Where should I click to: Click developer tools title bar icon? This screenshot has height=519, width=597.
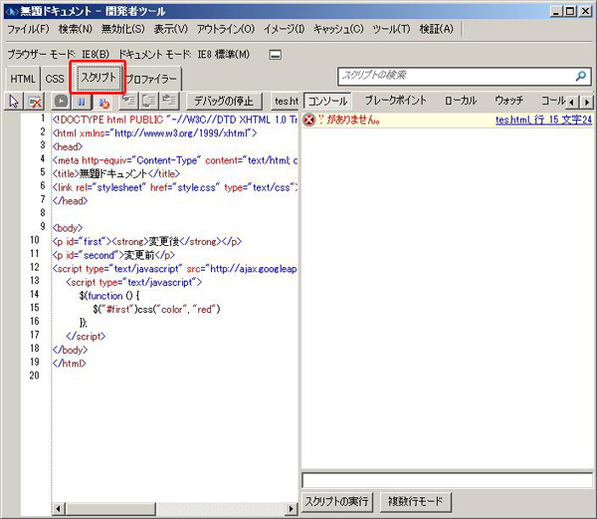(11, 11)
